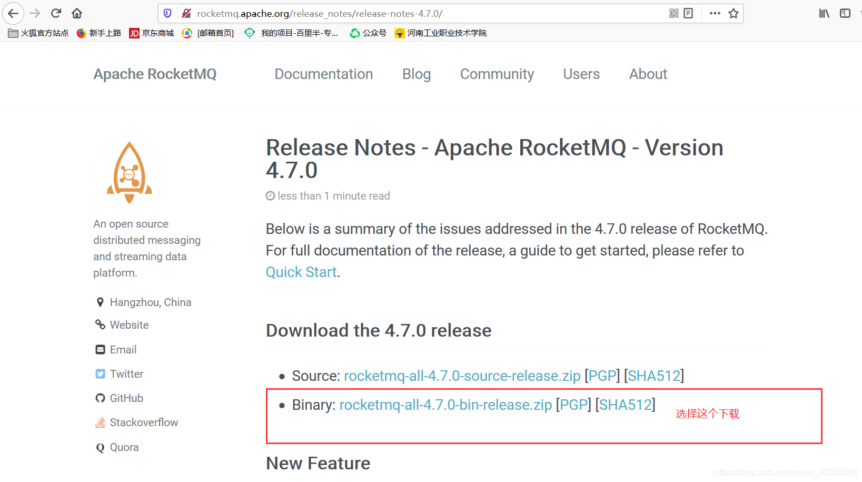Click the Stackoverflow stack icon
This screenshot has height=482, width=862.
coord(100,422)
